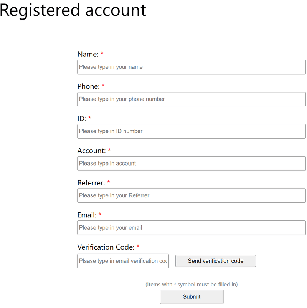Click the red asterisk beside Name
This screenshot has height=308, width=307.
click(x=102, y=54)
